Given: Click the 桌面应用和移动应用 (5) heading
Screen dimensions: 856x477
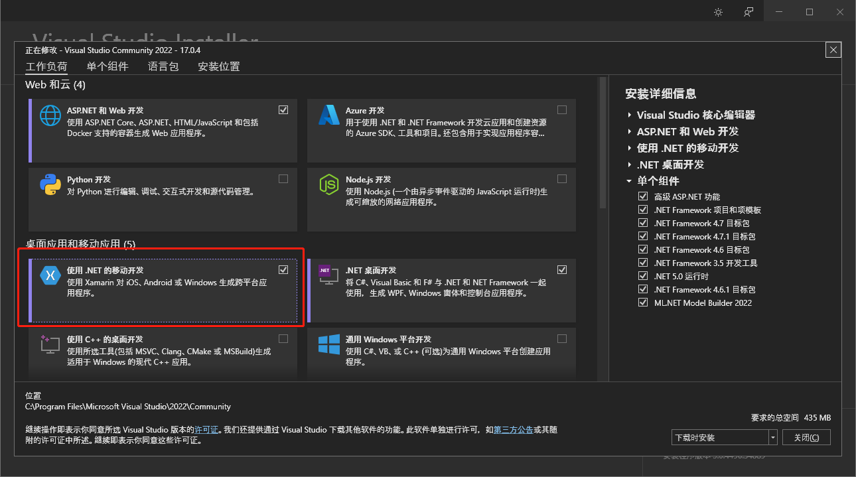Looking at the screenshot, I should click(x=80, y=244).
